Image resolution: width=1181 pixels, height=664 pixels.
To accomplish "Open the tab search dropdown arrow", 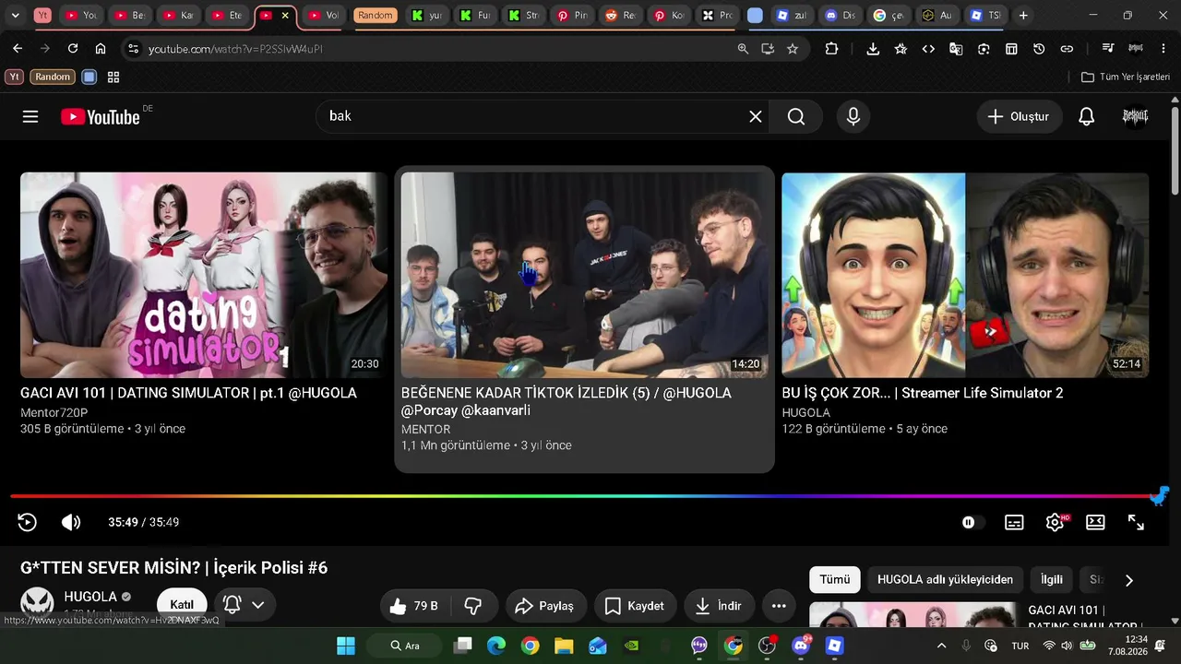I will pos(15,16).
